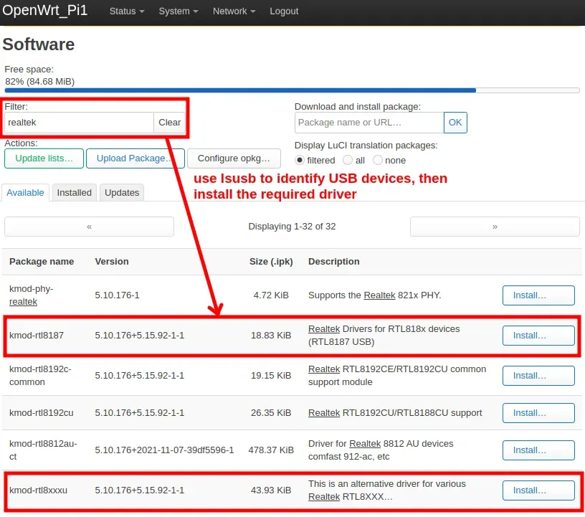Click the Software page heading

[39, 44]
